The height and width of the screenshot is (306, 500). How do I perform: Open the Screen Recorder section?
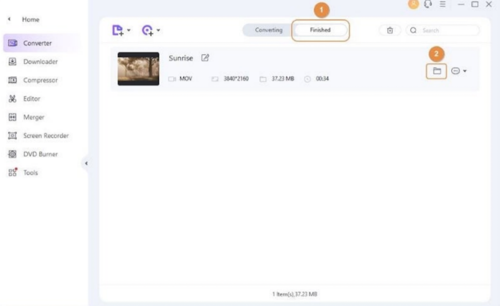(x=45, y=135)
